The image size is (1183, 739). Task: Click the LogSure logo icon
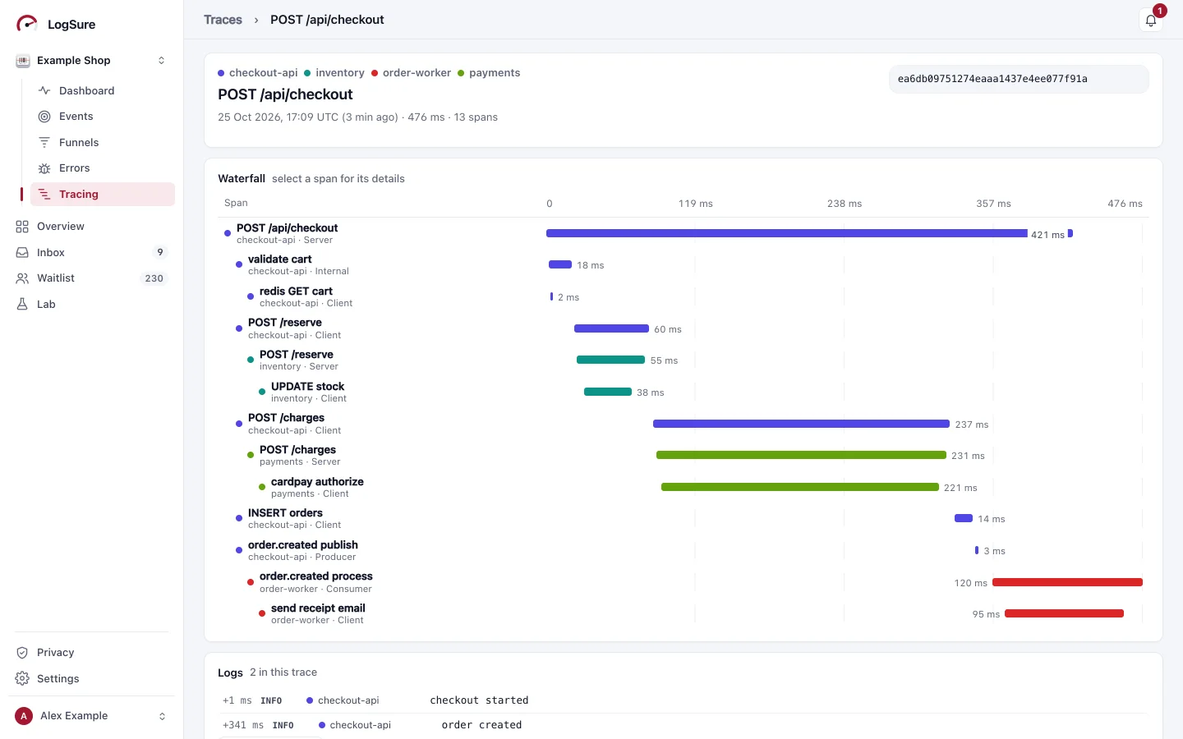point(27,24)
